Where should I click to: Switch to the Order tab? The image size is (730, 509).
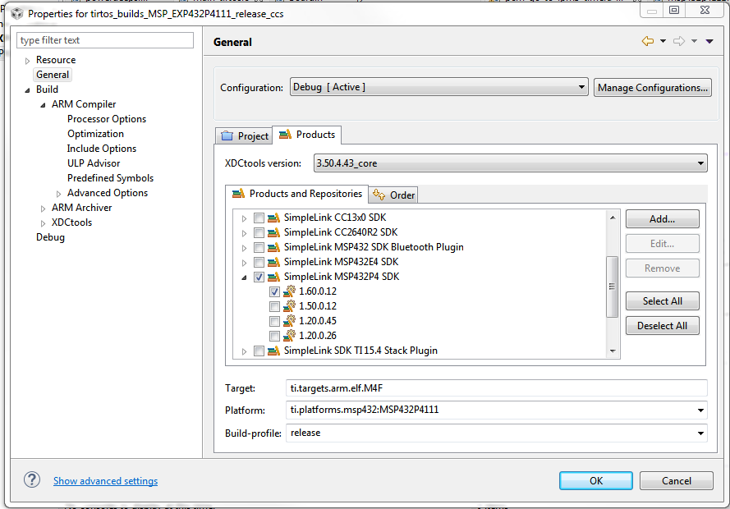pos(393,195)
